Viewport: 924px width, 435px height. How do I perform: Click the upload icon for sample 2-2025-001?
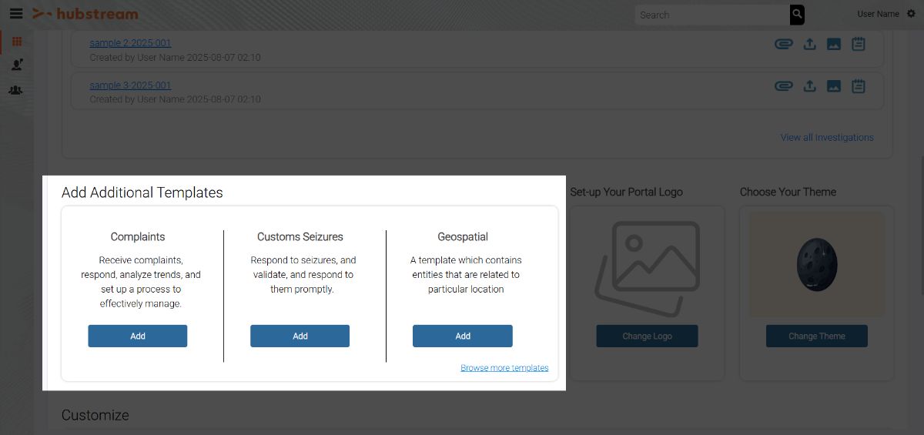(x=809, y=44)
